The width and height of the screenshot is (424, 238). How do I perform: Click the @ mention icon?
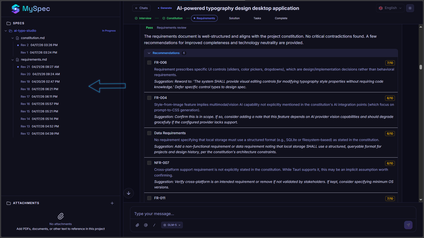point(146,225)
